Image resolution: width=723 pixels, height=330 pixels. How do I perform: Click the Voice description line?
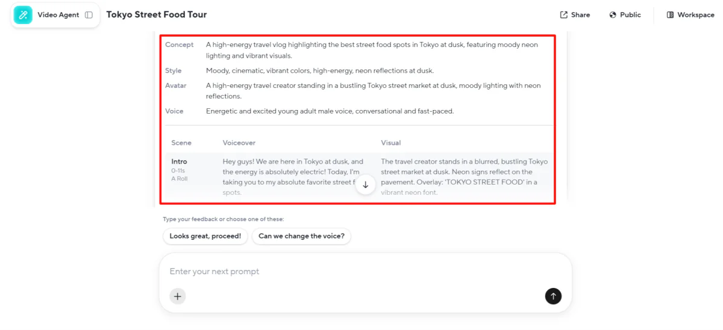(330, 111)
